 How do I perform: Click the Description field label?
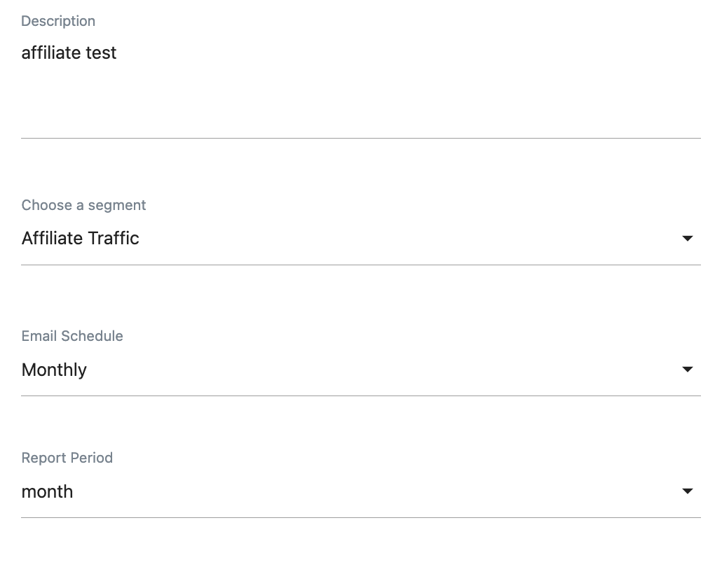coord(58,21)
